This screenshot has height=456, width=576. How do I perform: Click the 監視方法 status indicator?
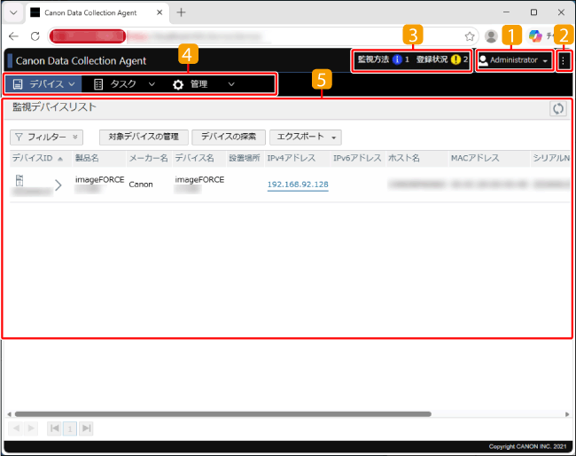point(384,59)
